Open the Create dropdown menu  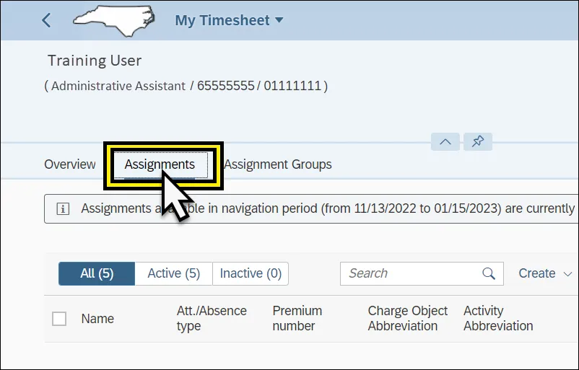pyautogui.click(x=545, y=273)
